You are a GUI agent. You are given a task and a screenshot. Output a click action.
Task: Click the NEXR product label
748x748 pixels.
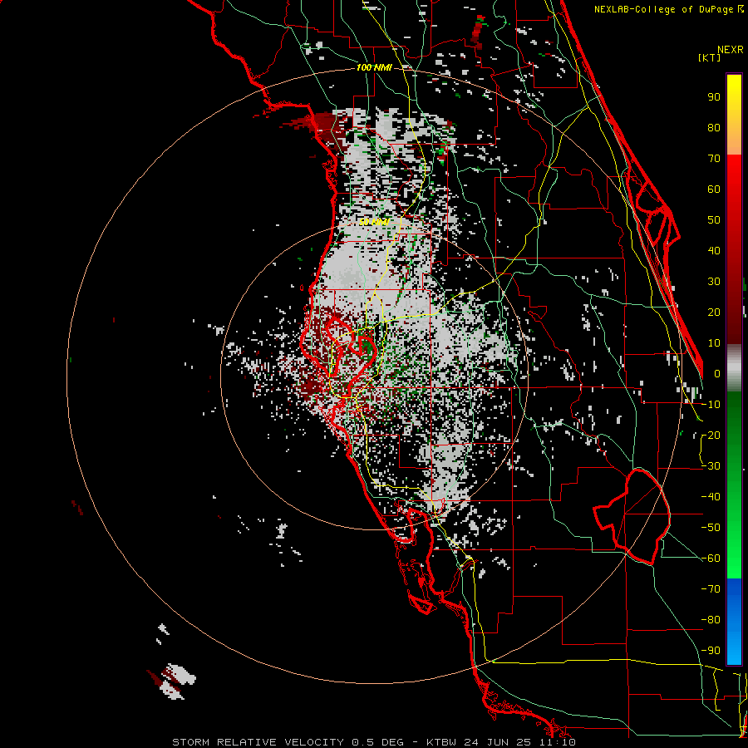[730, 49]
